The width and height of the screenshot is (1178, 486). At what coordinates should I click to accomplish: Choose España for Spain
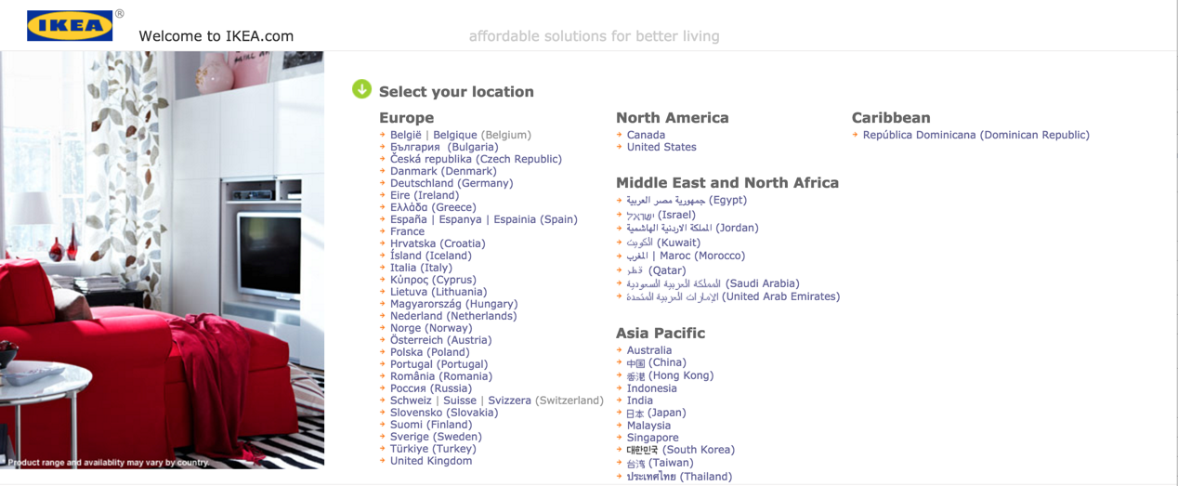point(409,219)
